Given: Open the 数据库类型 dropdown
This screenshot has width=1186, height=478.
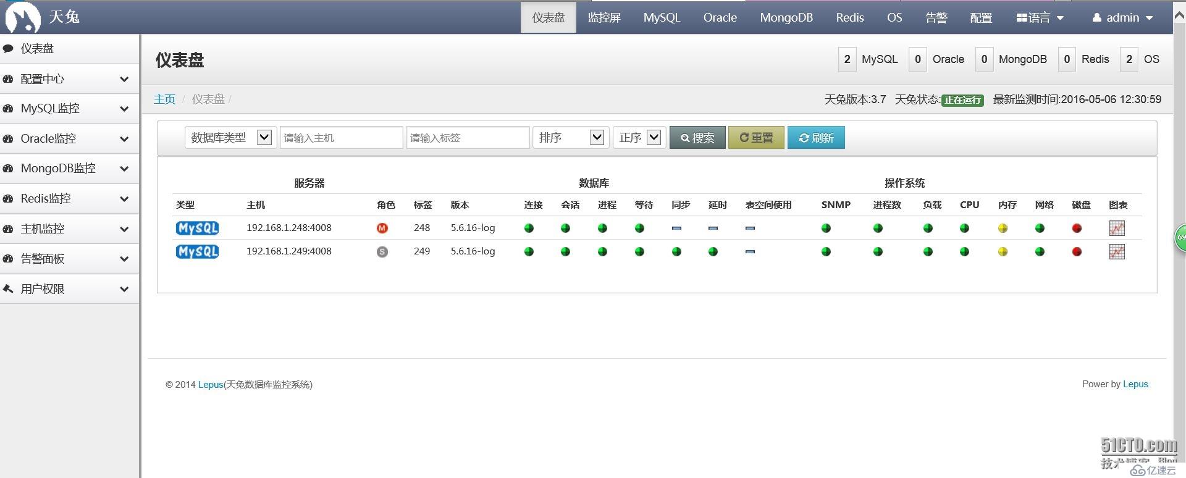Looking at the screenshot, I should 230,137.
